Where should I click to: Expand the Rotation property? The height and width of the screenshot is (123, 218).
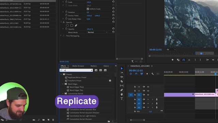pos(63,12)
